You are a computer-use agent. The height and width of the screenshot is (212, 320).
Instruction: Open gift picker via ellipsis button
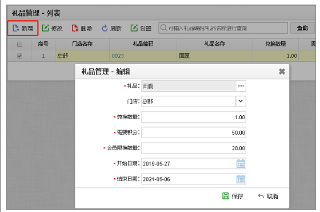[x=241, y=86]
